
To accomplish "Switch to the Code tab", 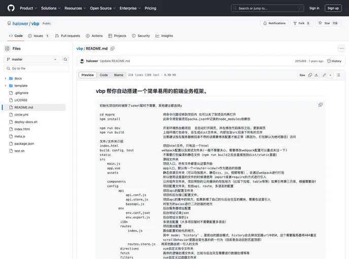I will (16, 36).
